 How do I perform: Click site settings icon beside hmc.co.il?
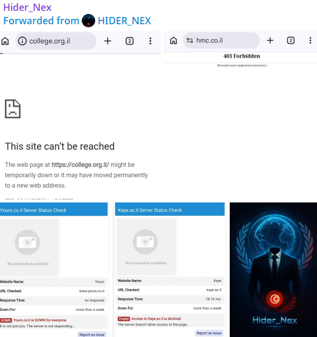click(x=190, y=41)
